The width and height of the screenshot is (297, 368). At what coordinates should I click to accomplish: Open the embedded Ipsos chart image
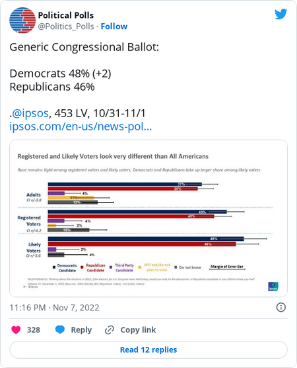(x=148, y=218)
